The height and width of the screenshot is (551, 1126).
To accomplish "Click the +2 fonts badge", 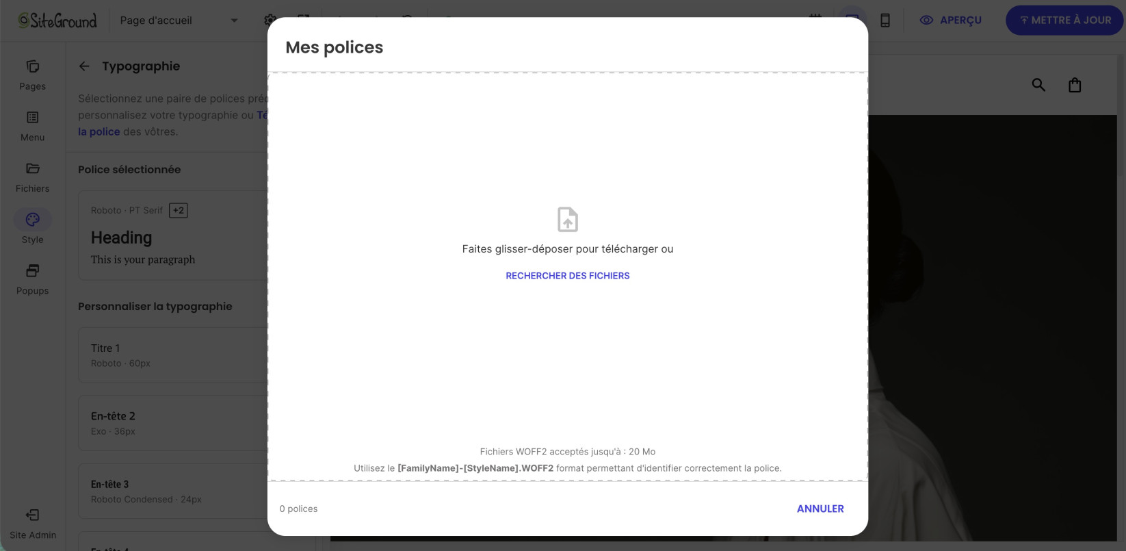I will tap(179, 210).
